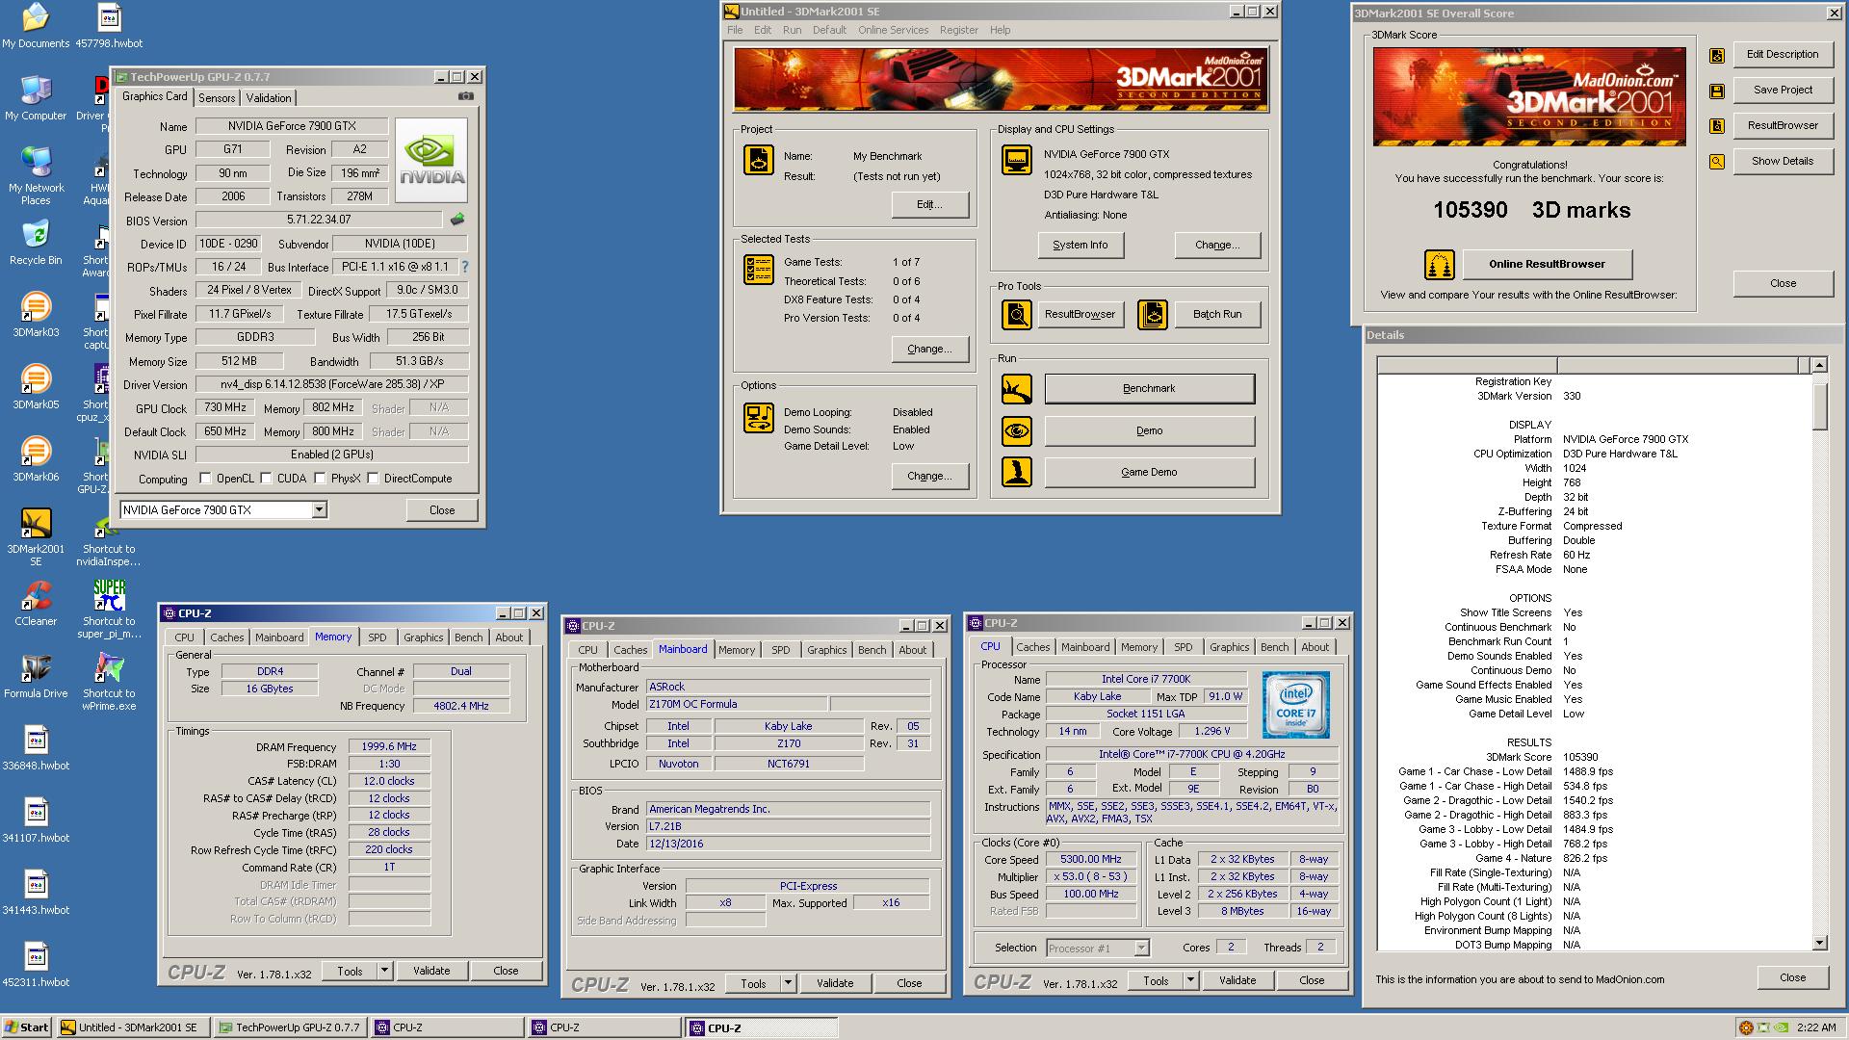Open My Computer desktop icon

pyautogui.click(x=36, y=98)
